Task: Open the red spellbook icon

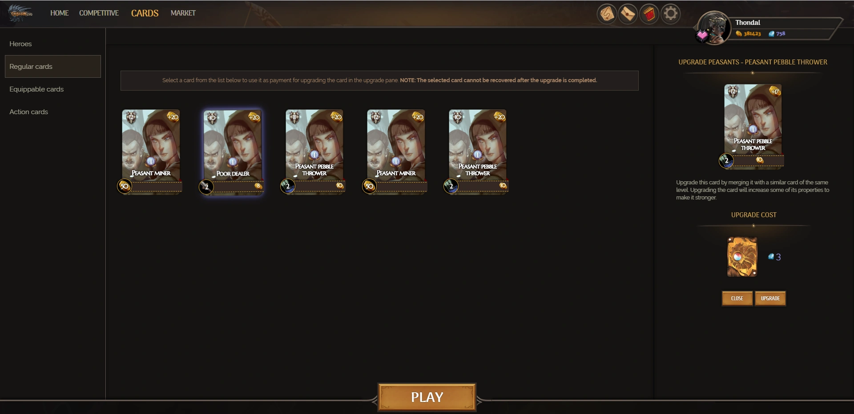Action: click(649, 14)
